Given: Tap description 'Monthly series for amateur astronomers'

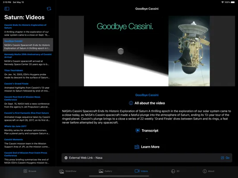Looking at the screenshot, I should 27,132.
